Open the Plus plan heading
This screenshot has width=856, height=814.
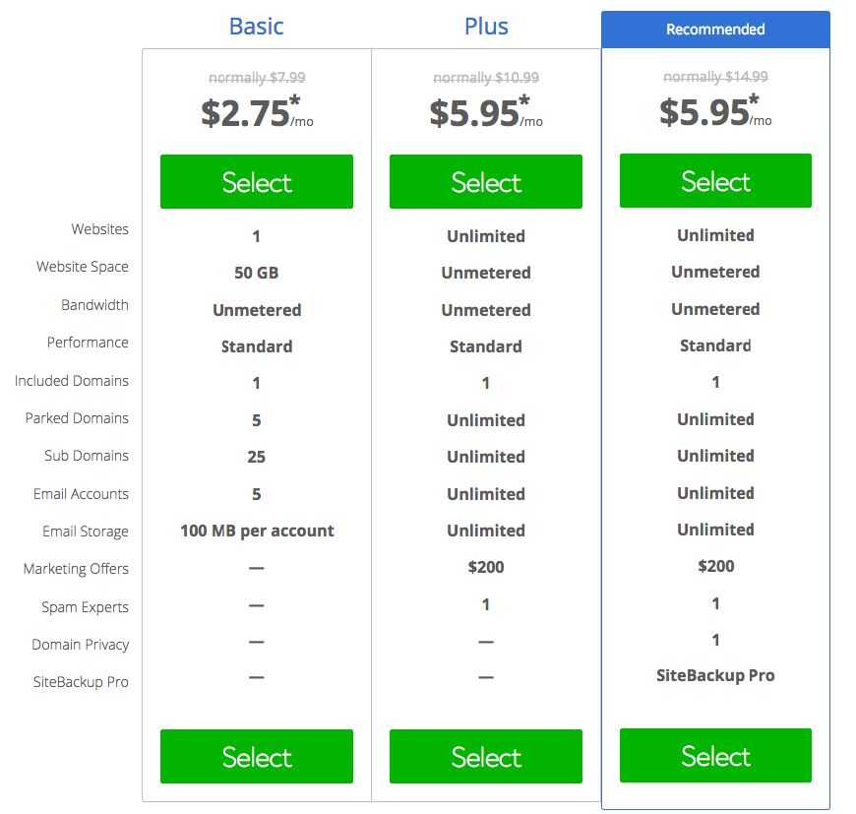click(x=486, y=27)
